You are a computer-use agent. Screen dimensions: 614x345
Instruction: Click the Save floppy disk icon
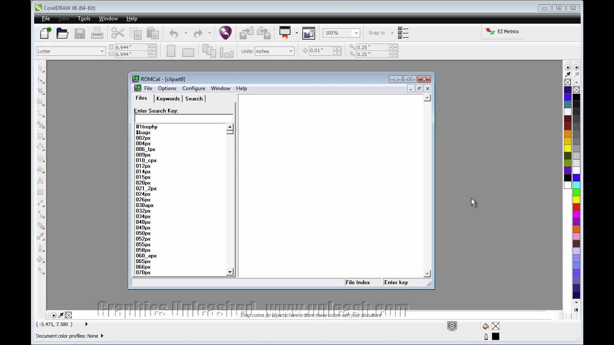point(80,33)
